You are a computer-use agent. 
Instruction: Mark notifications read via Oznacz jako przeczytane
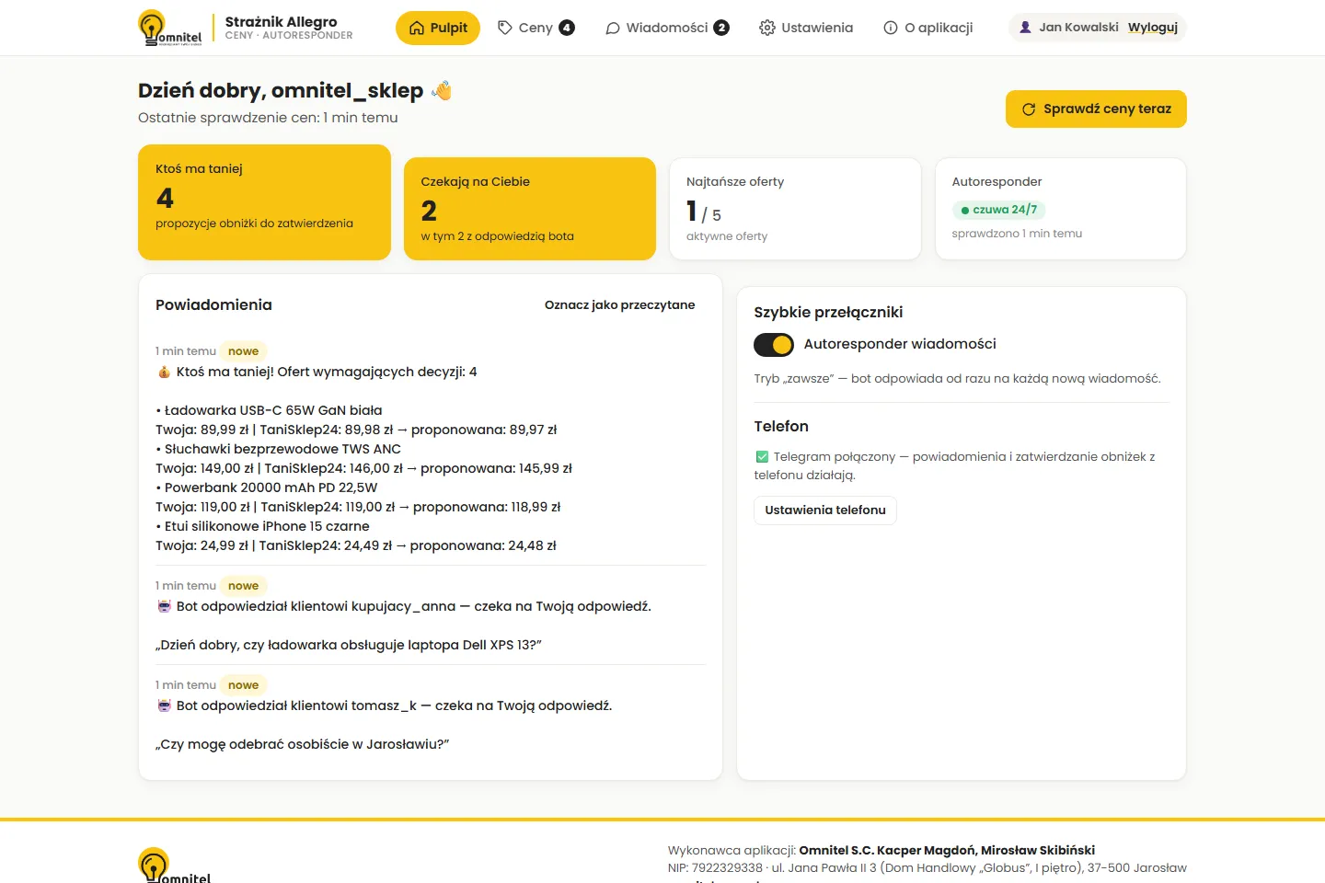pos(620,304)
